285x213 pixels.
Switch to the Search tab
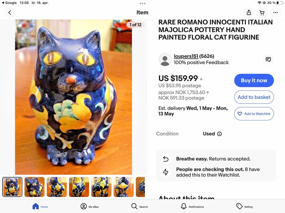(140, 206)
